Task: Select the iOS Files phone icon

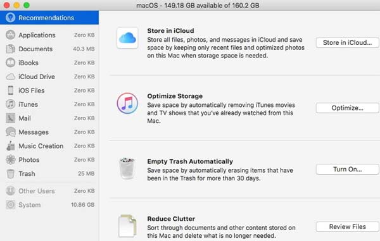Action: 10,90
